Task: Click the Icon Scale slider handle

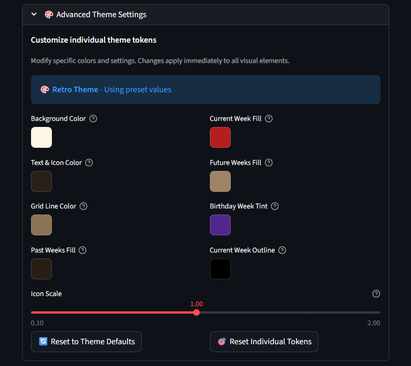Action: point(196,313)
